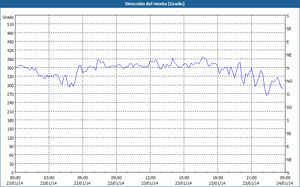Click the 'N' compass label level with 0

pyautogui.click(x=288, y=173)
